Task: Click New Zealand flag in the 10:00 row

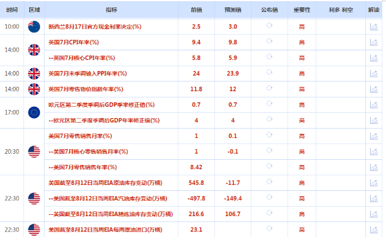Action: 34,27
